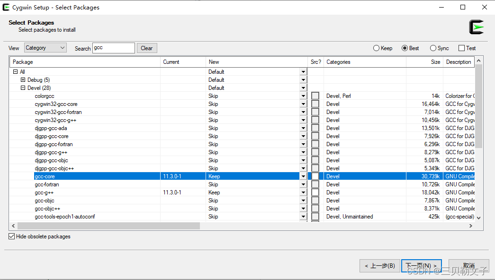
Task: Check the Src box for gcc-objc
Action: [315, 201]
